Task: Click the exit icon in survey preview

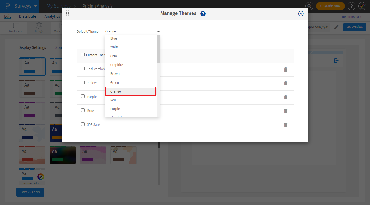Action: (x=336, y=61)
